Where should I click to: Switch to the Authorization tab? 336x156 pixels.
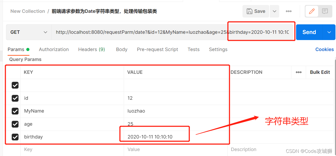point(54,49)
